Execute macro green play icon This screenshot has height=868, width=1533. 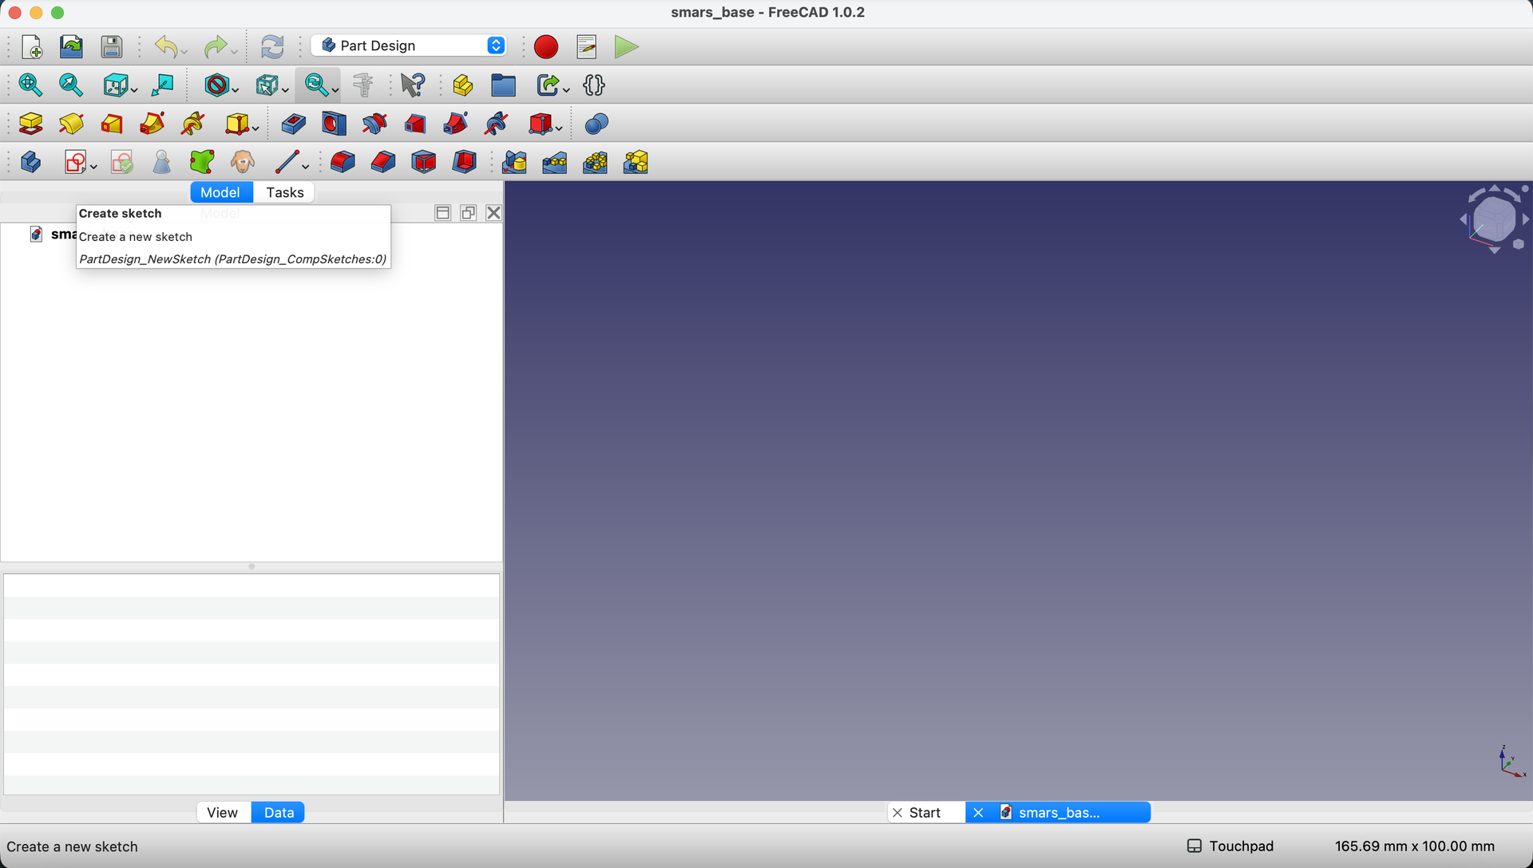627,47
